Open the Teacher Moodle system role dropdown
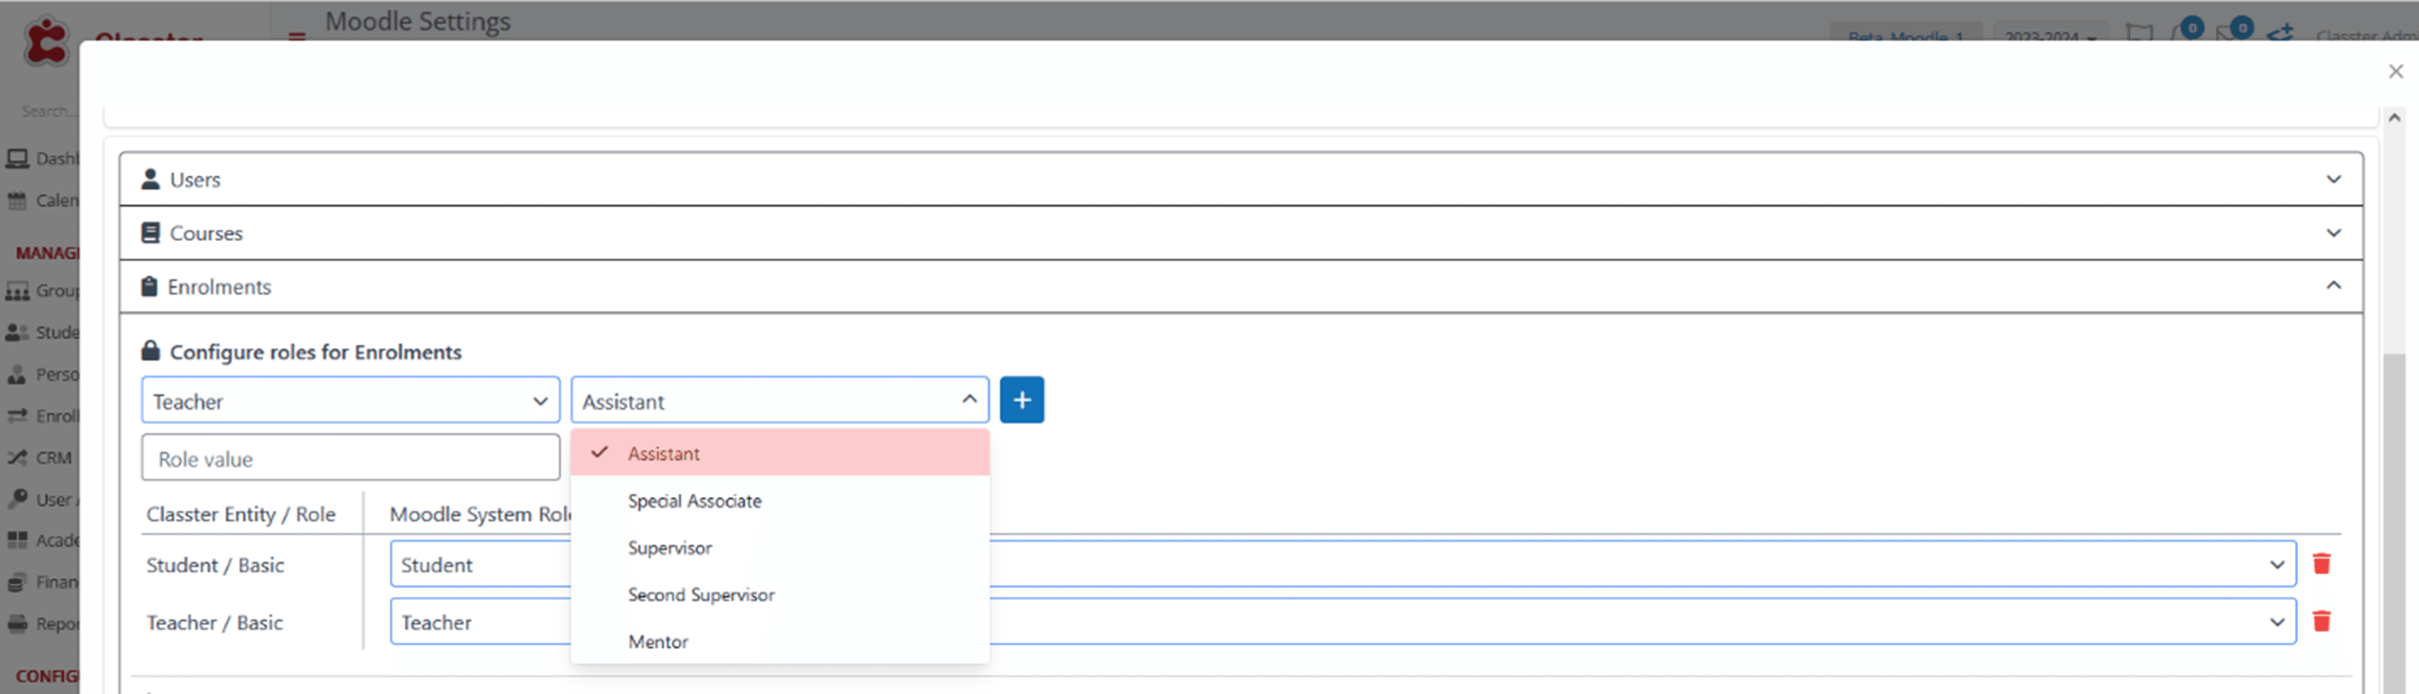Viewport: 2419px width, 694px height. [x=1343, y=622]
